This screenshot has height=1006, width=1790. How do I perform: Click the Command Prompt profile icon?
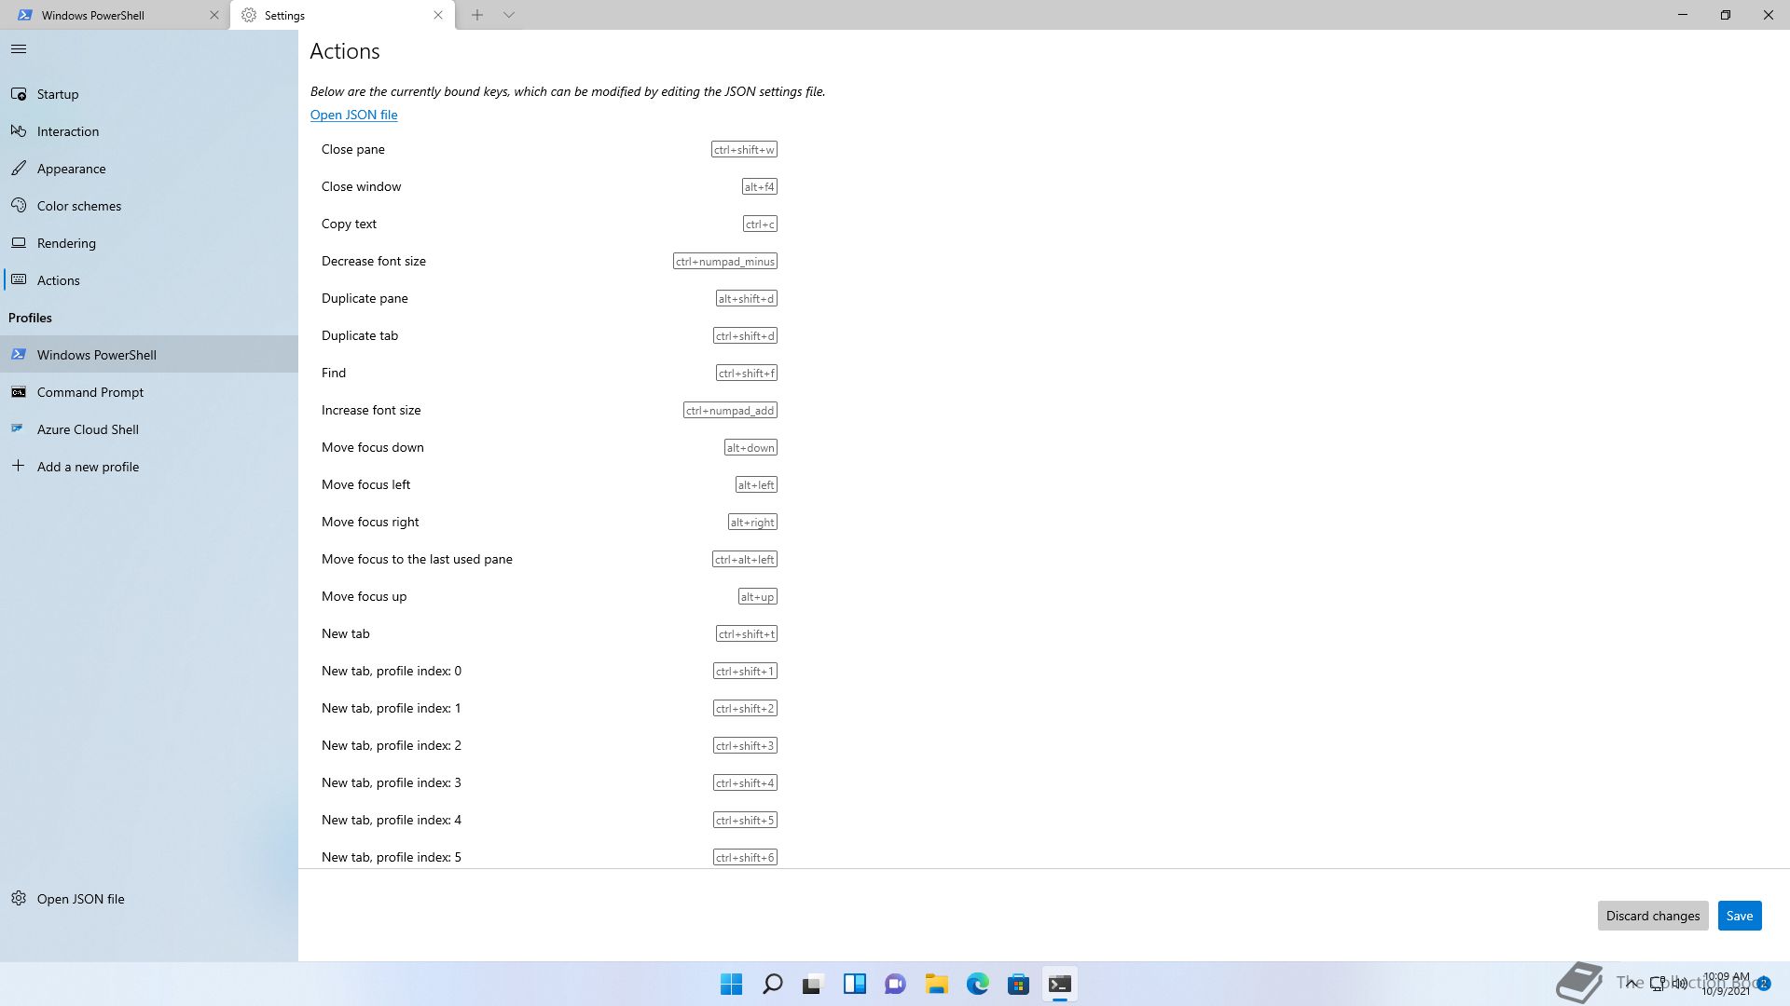tap(19, 392)
